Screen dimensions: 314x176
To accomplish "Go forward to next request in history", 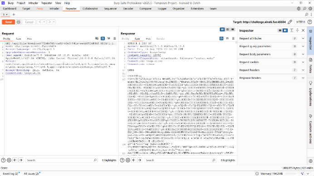I will click(49, 22).
